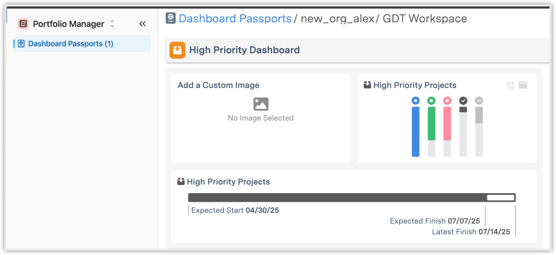The image size is (556, 255).
Task: Click the passport icon in breadcrumb
Action: pyautogui.click(x=171, y=18)
